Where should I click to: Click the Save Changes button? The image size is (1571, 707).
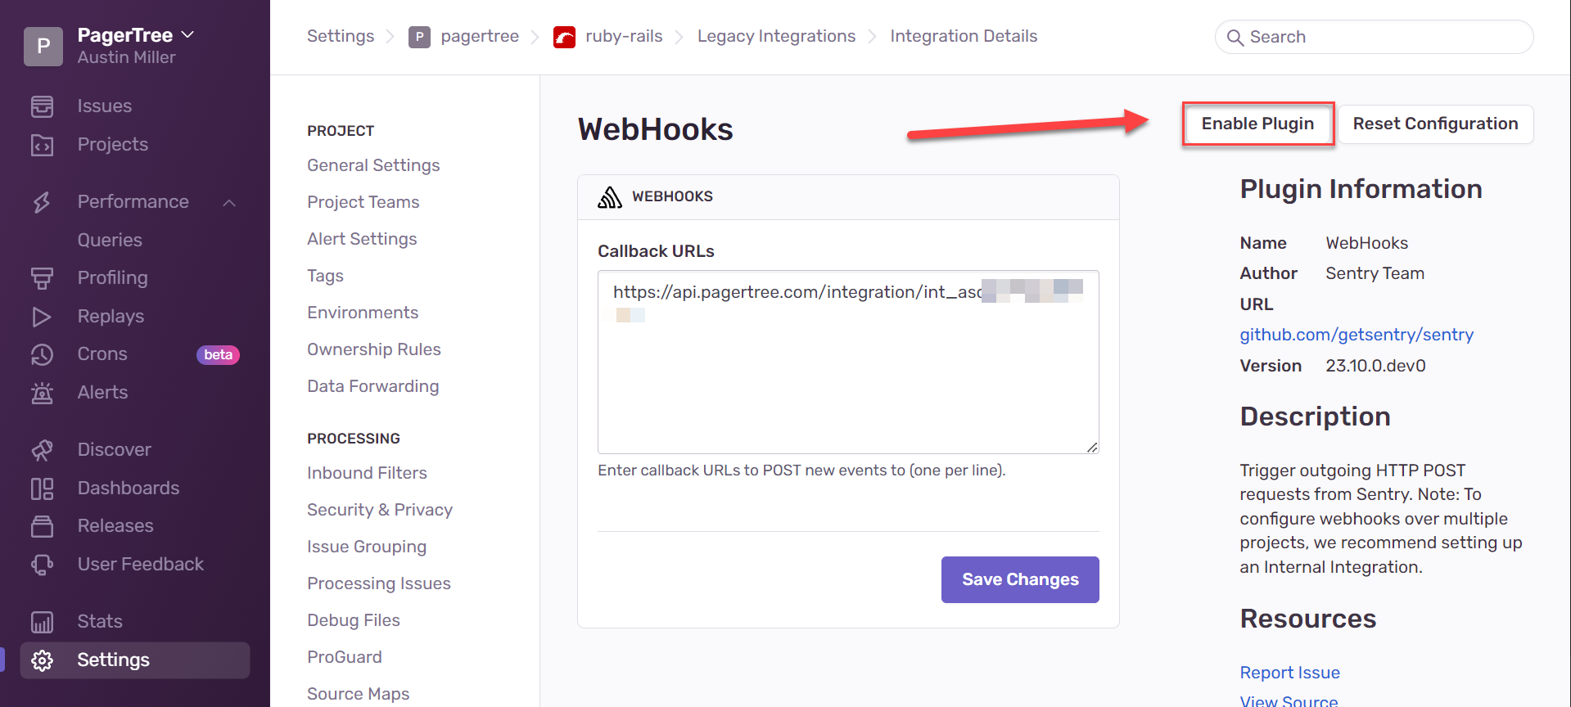[x=1020, y=580]
